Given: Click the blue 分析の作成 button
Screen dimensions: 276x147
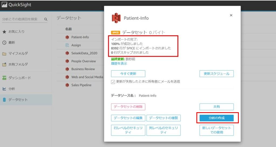Looking at the screenshot, I should pyautogui.click(x=216, y=118).
